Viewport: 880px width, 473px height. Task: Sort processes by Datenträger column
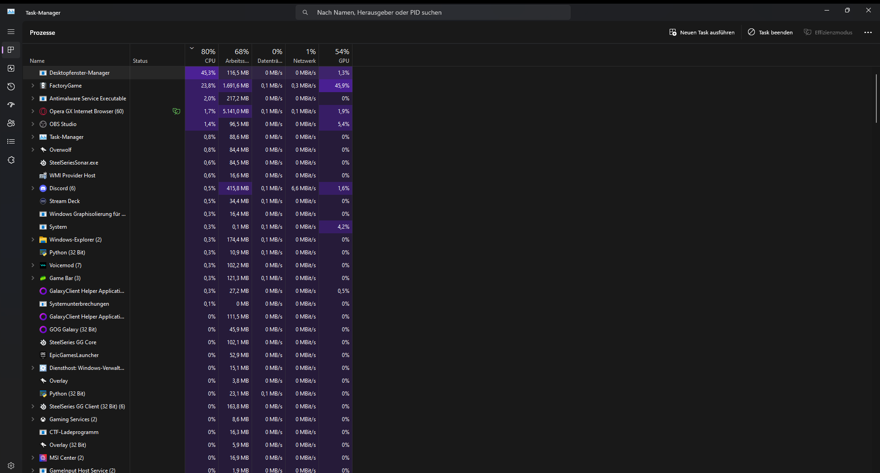(x=269, y=55)
